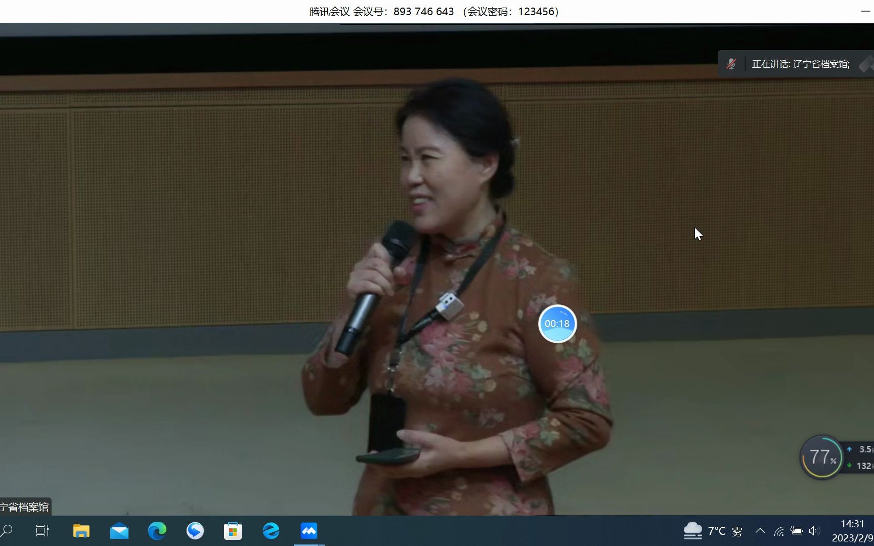
Task: Minimize the Tencent Meeting window
Action: 866,11
